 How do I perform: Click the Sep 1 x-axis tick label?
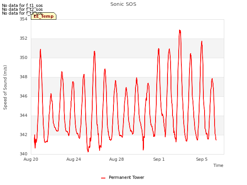[x=159, y=159]
